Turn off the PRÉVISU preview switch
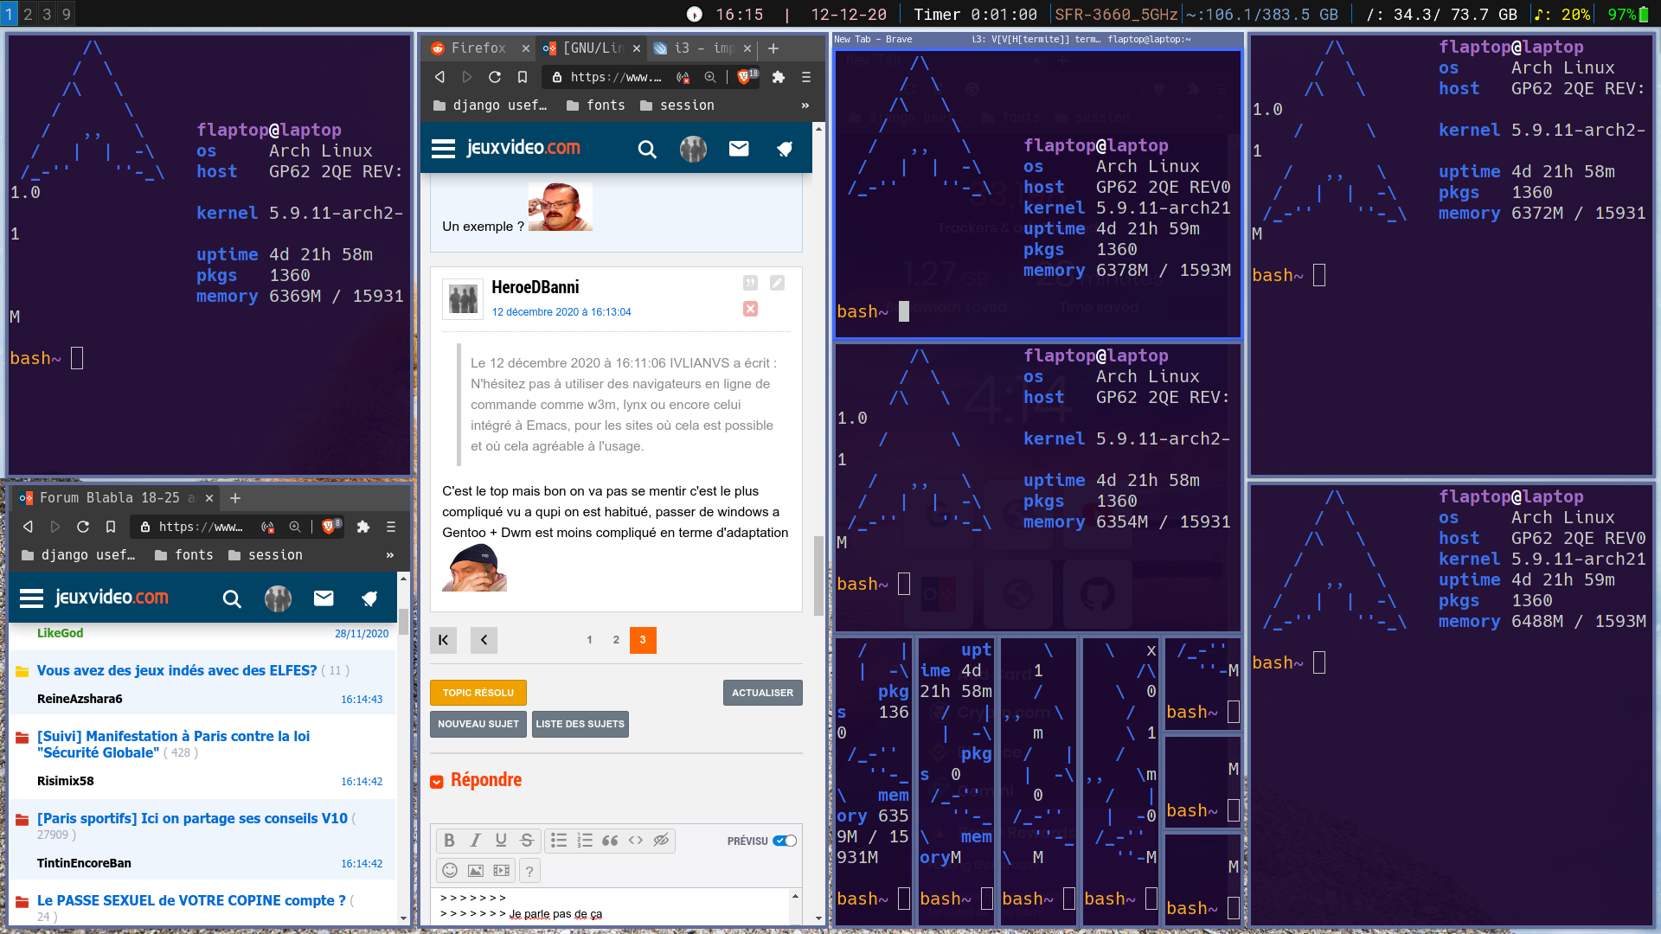 [785, 841]
